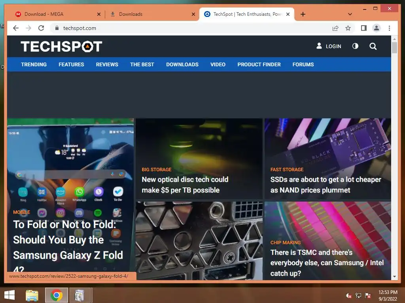Open the PRODUCT FINDER page
This screenshot has height=303, width=405.
click(259, 64)
